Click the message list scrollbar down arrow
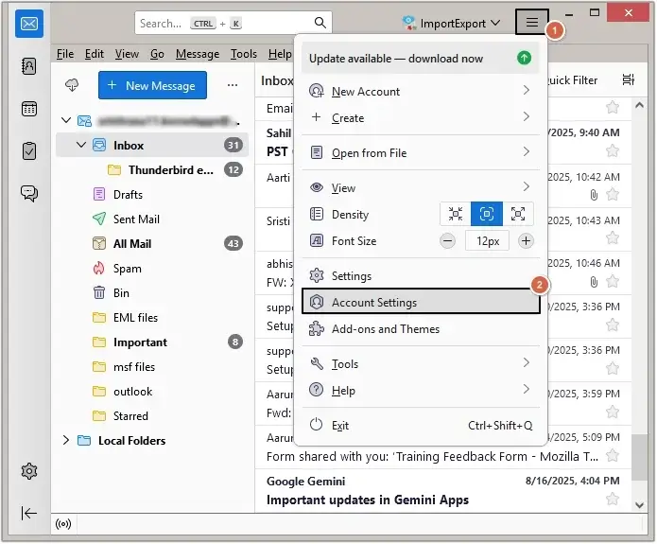The height and width of the screenshot is (544, 657). 639,505
